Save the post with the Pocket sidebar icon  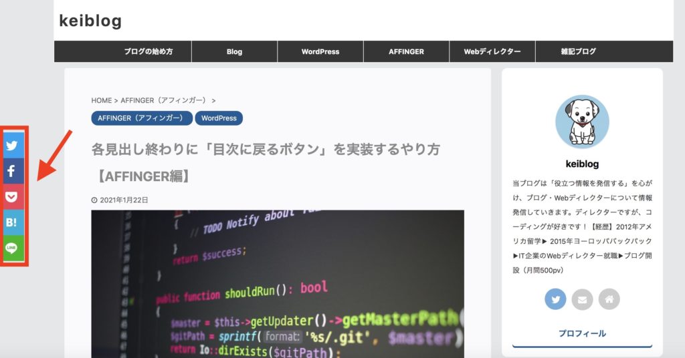click(x=13, y=196)
